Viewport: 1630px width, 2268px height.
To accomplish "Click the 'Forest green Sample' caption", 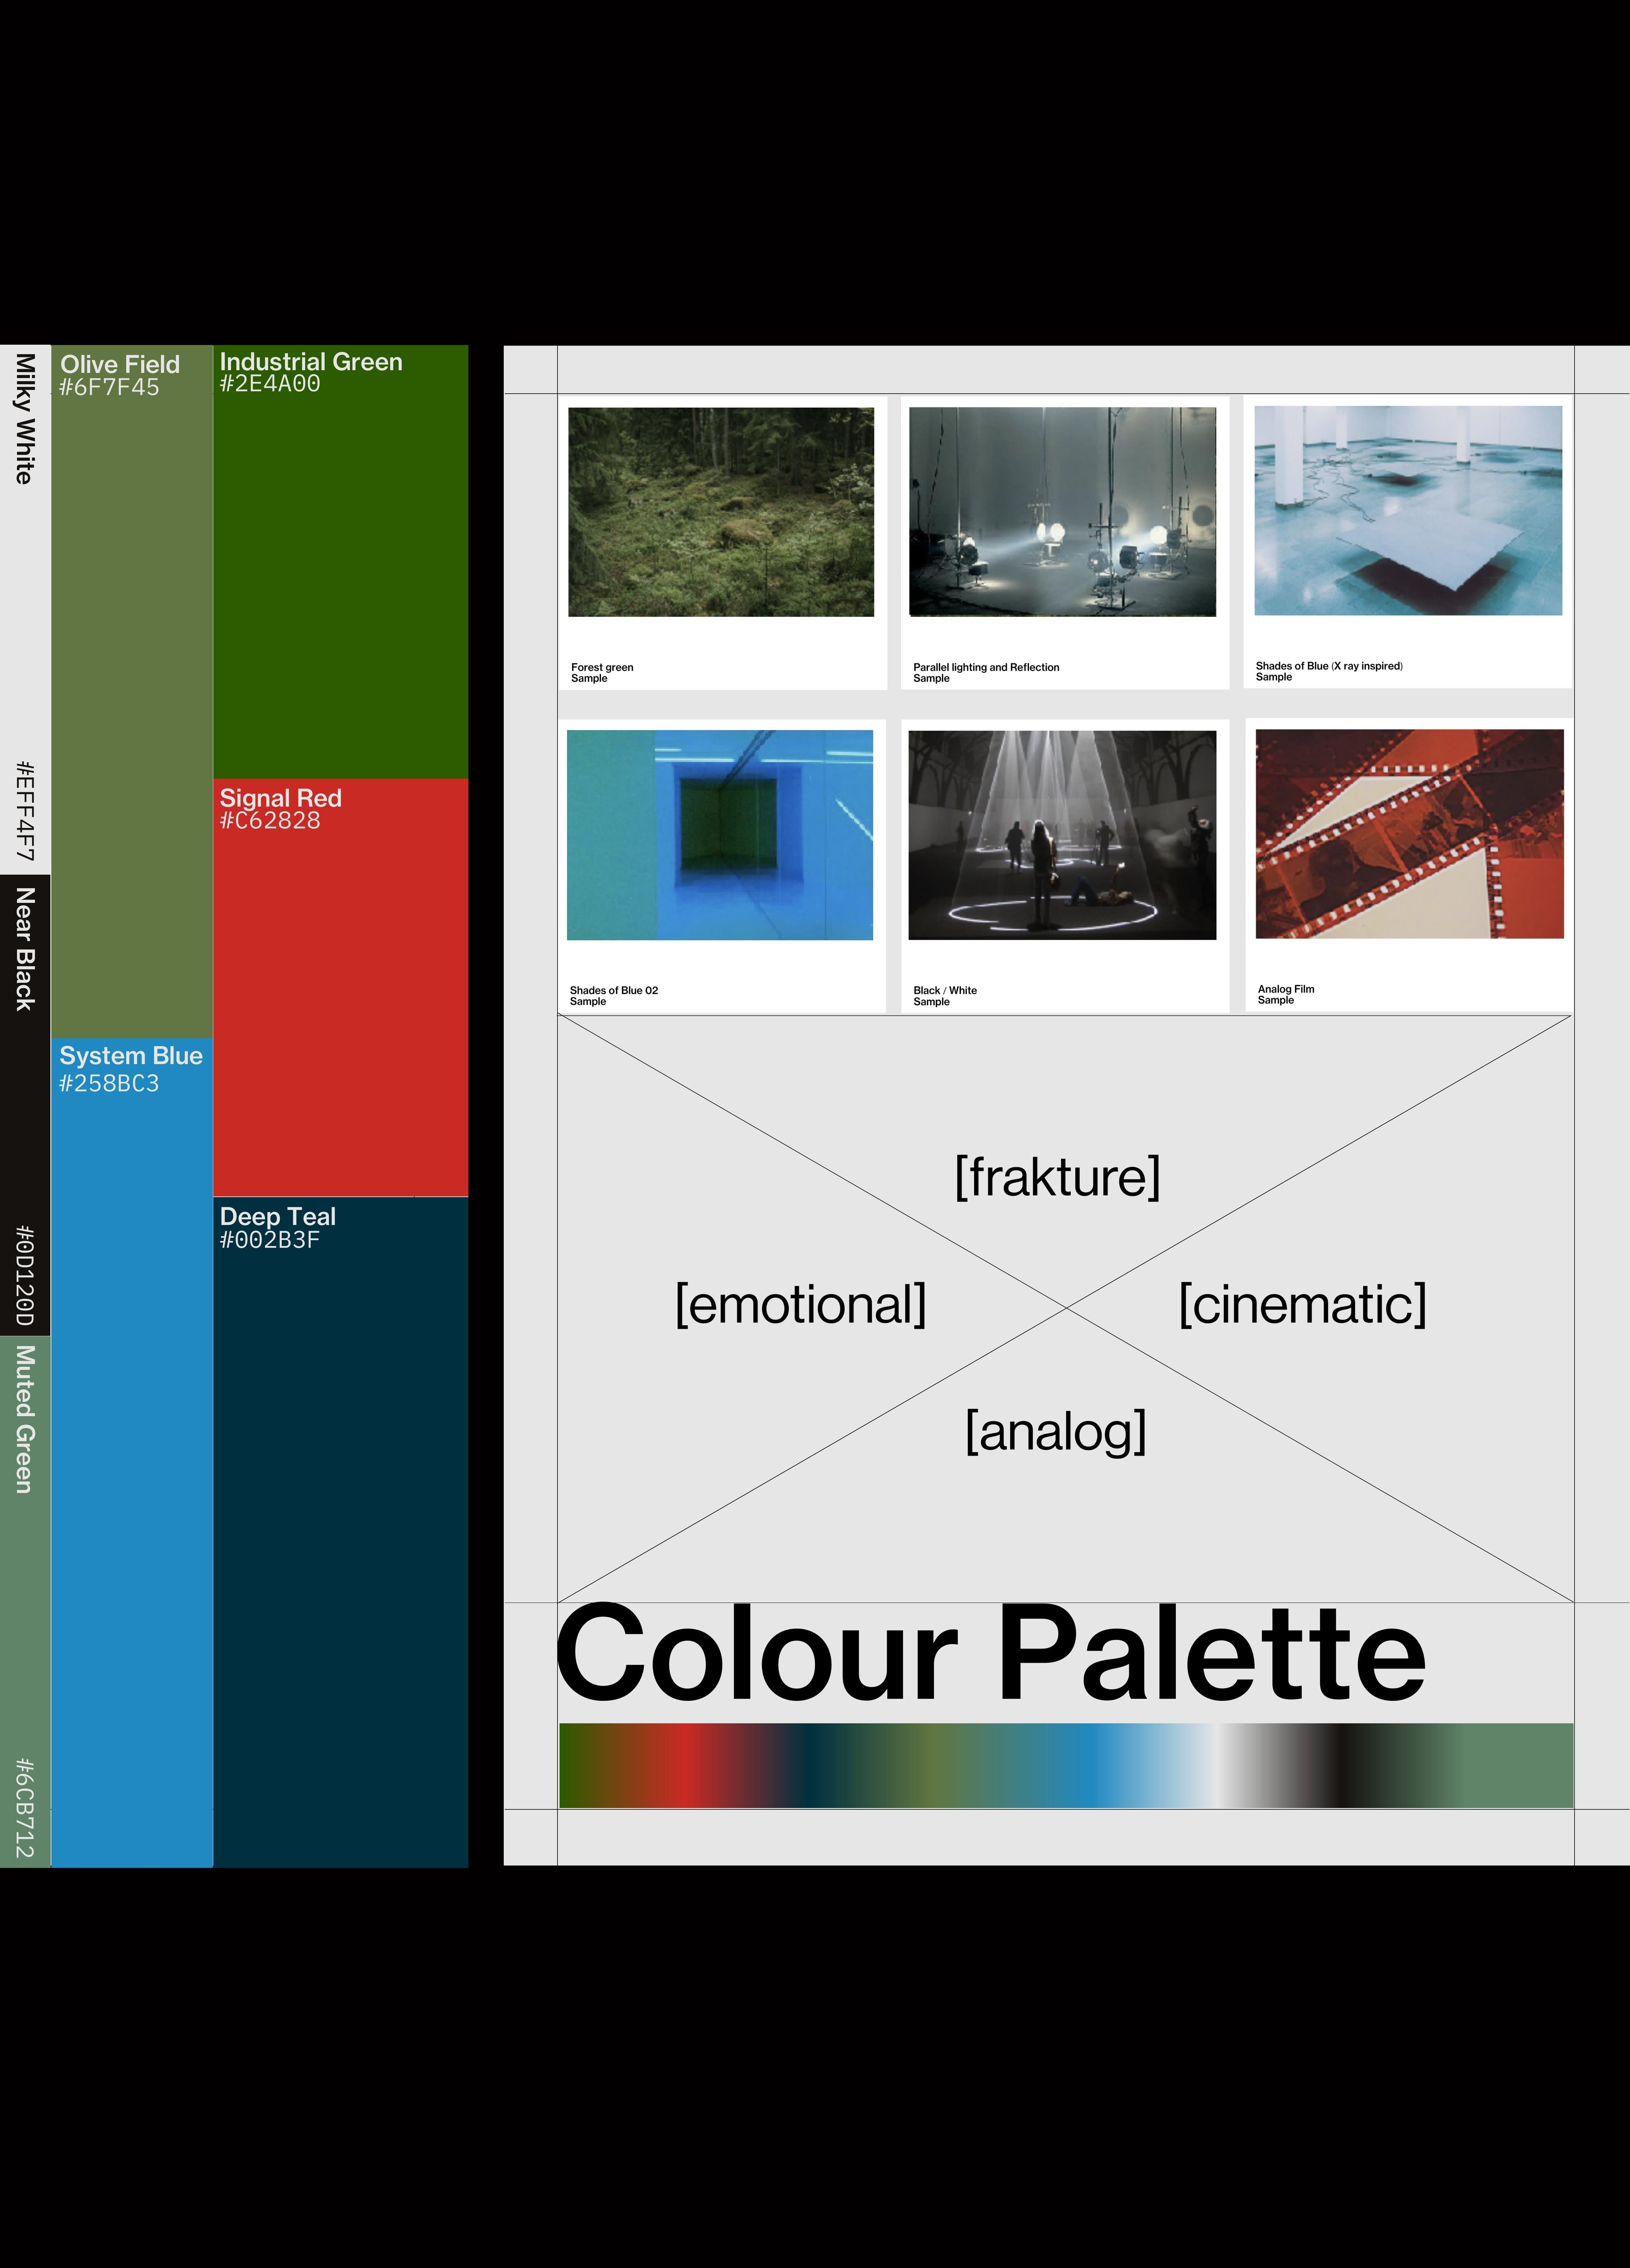I will tap(602, 673).
